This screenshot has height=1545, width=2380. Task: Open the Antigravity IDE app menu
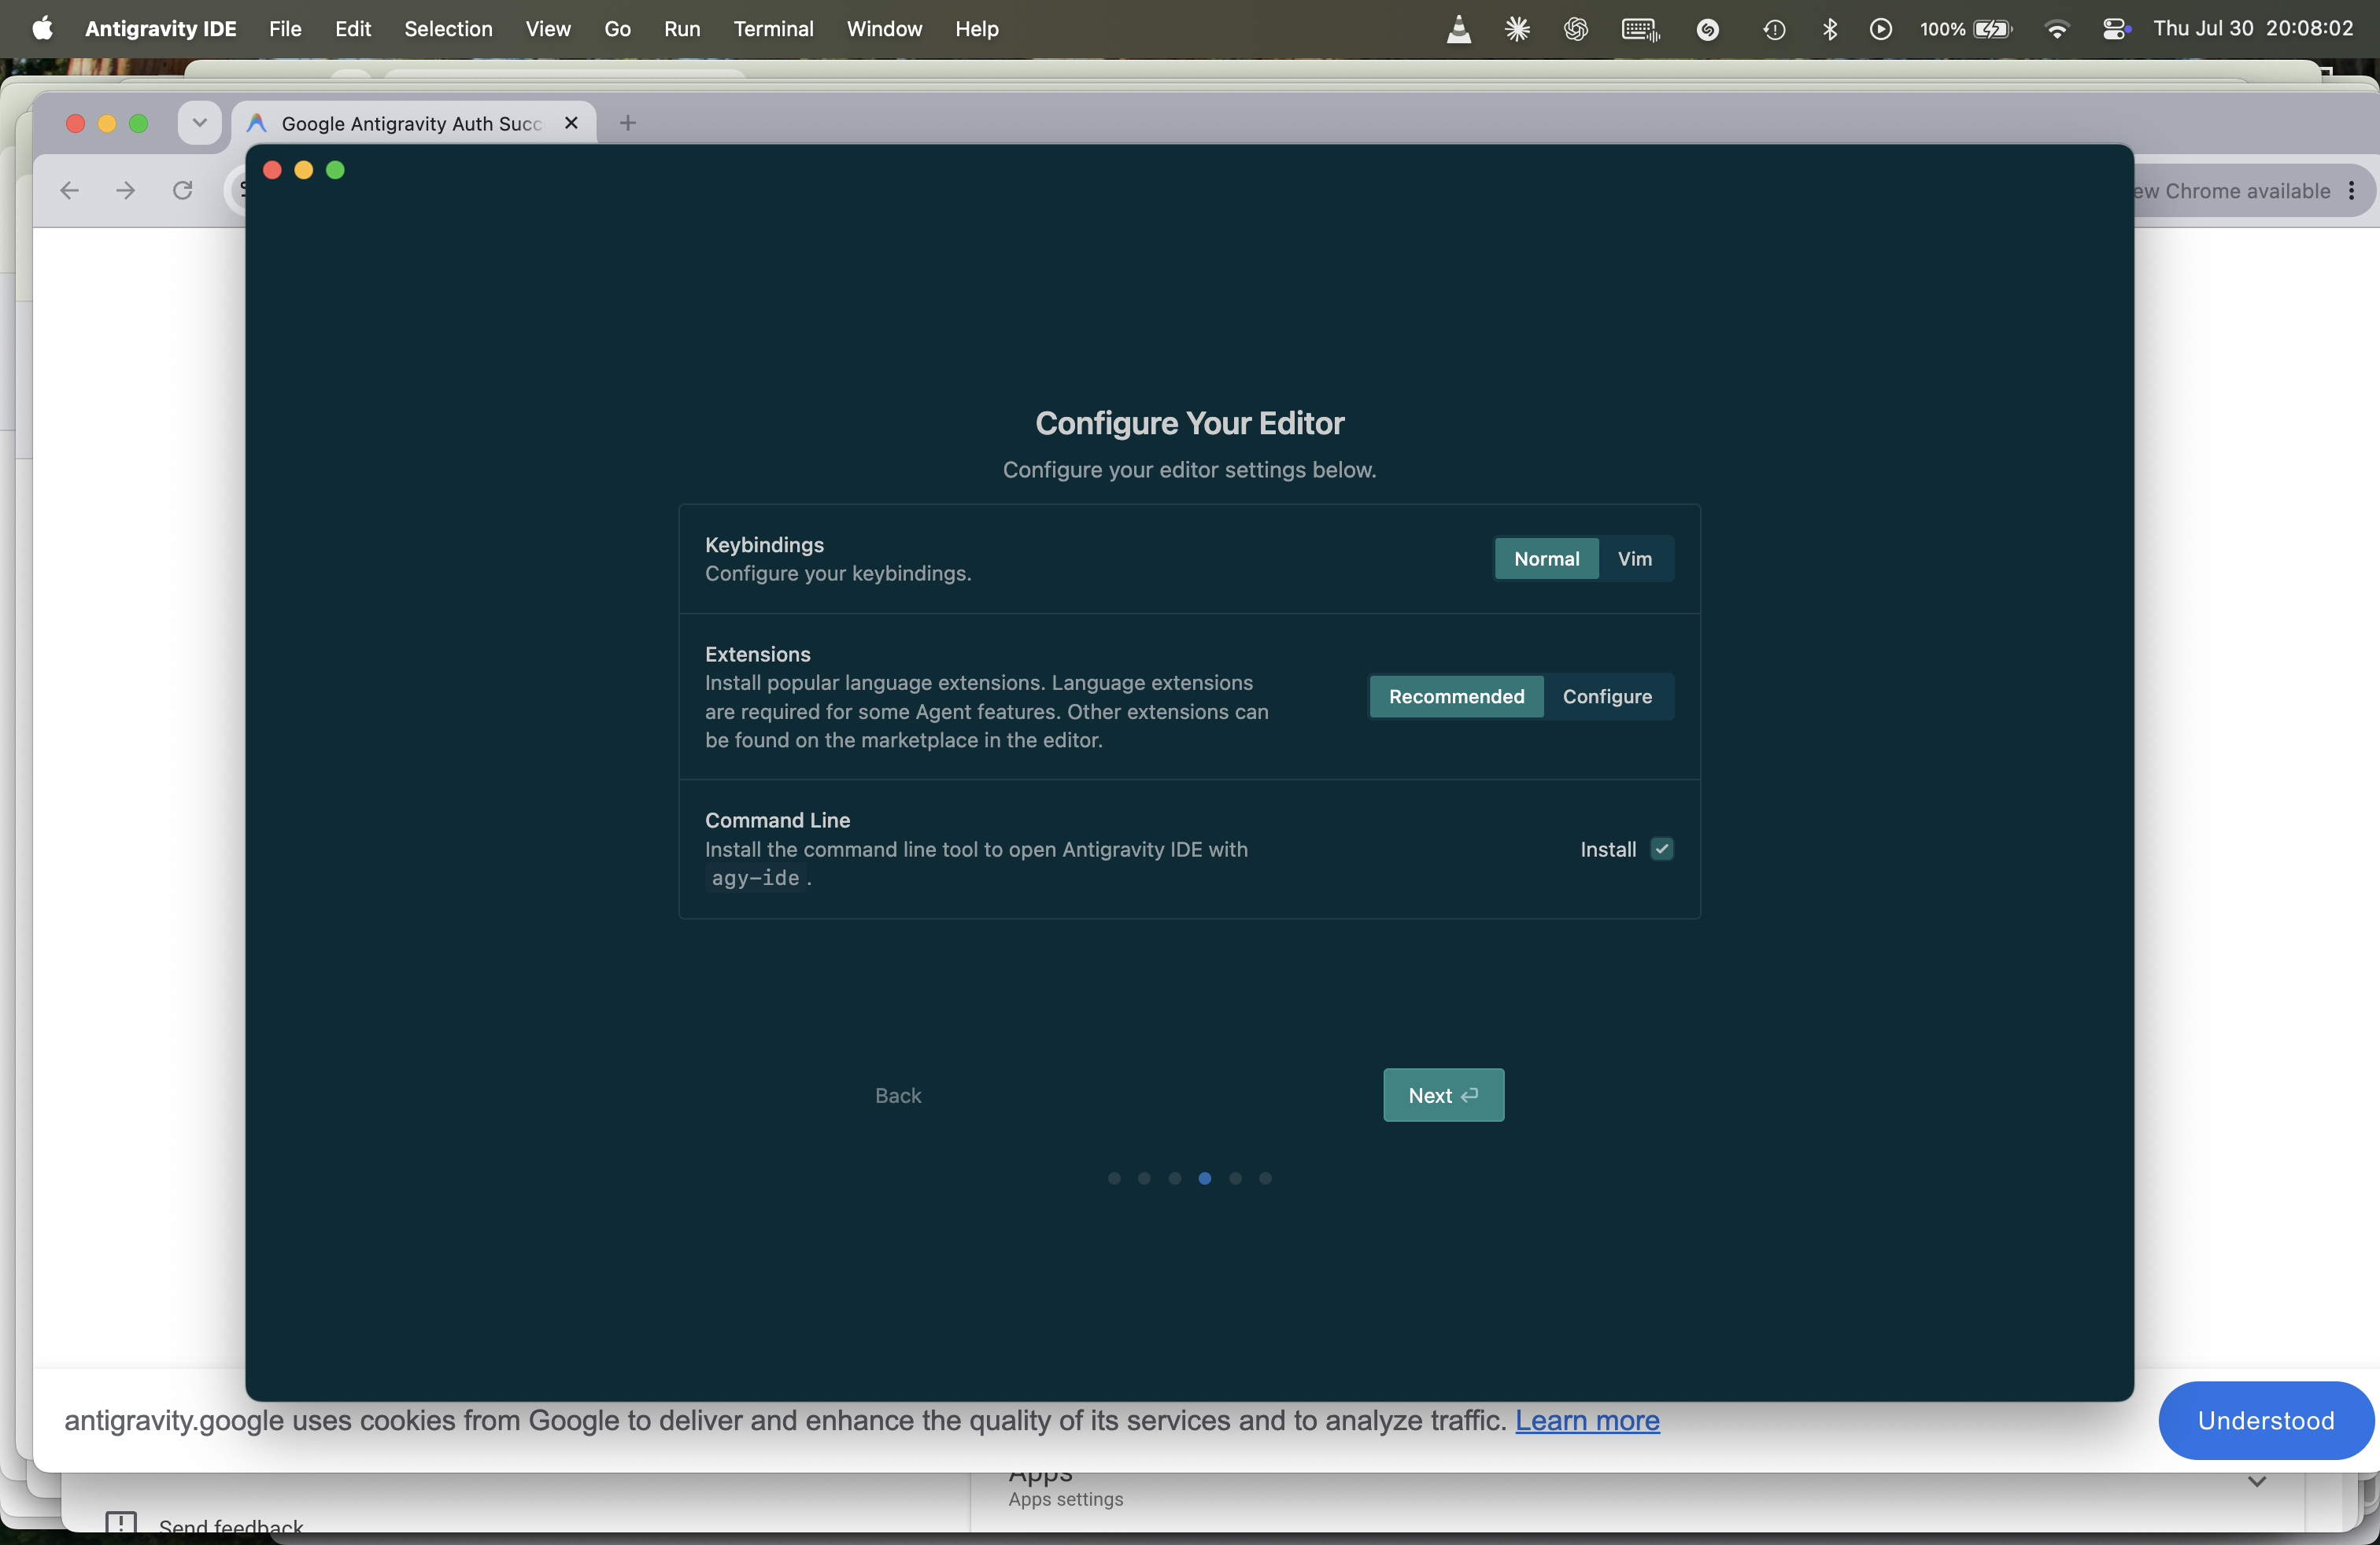coord(160,29)
